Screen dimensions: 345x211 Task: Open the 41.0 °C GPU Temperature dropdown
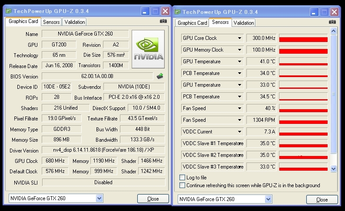pyautogui.click(x=239, y=62)
